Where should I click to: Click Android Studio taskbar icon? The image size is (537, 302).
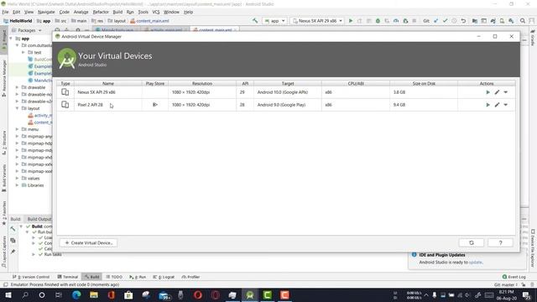click(250, 294)
